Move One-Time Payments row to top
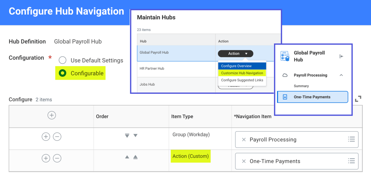 pos(136,157)
